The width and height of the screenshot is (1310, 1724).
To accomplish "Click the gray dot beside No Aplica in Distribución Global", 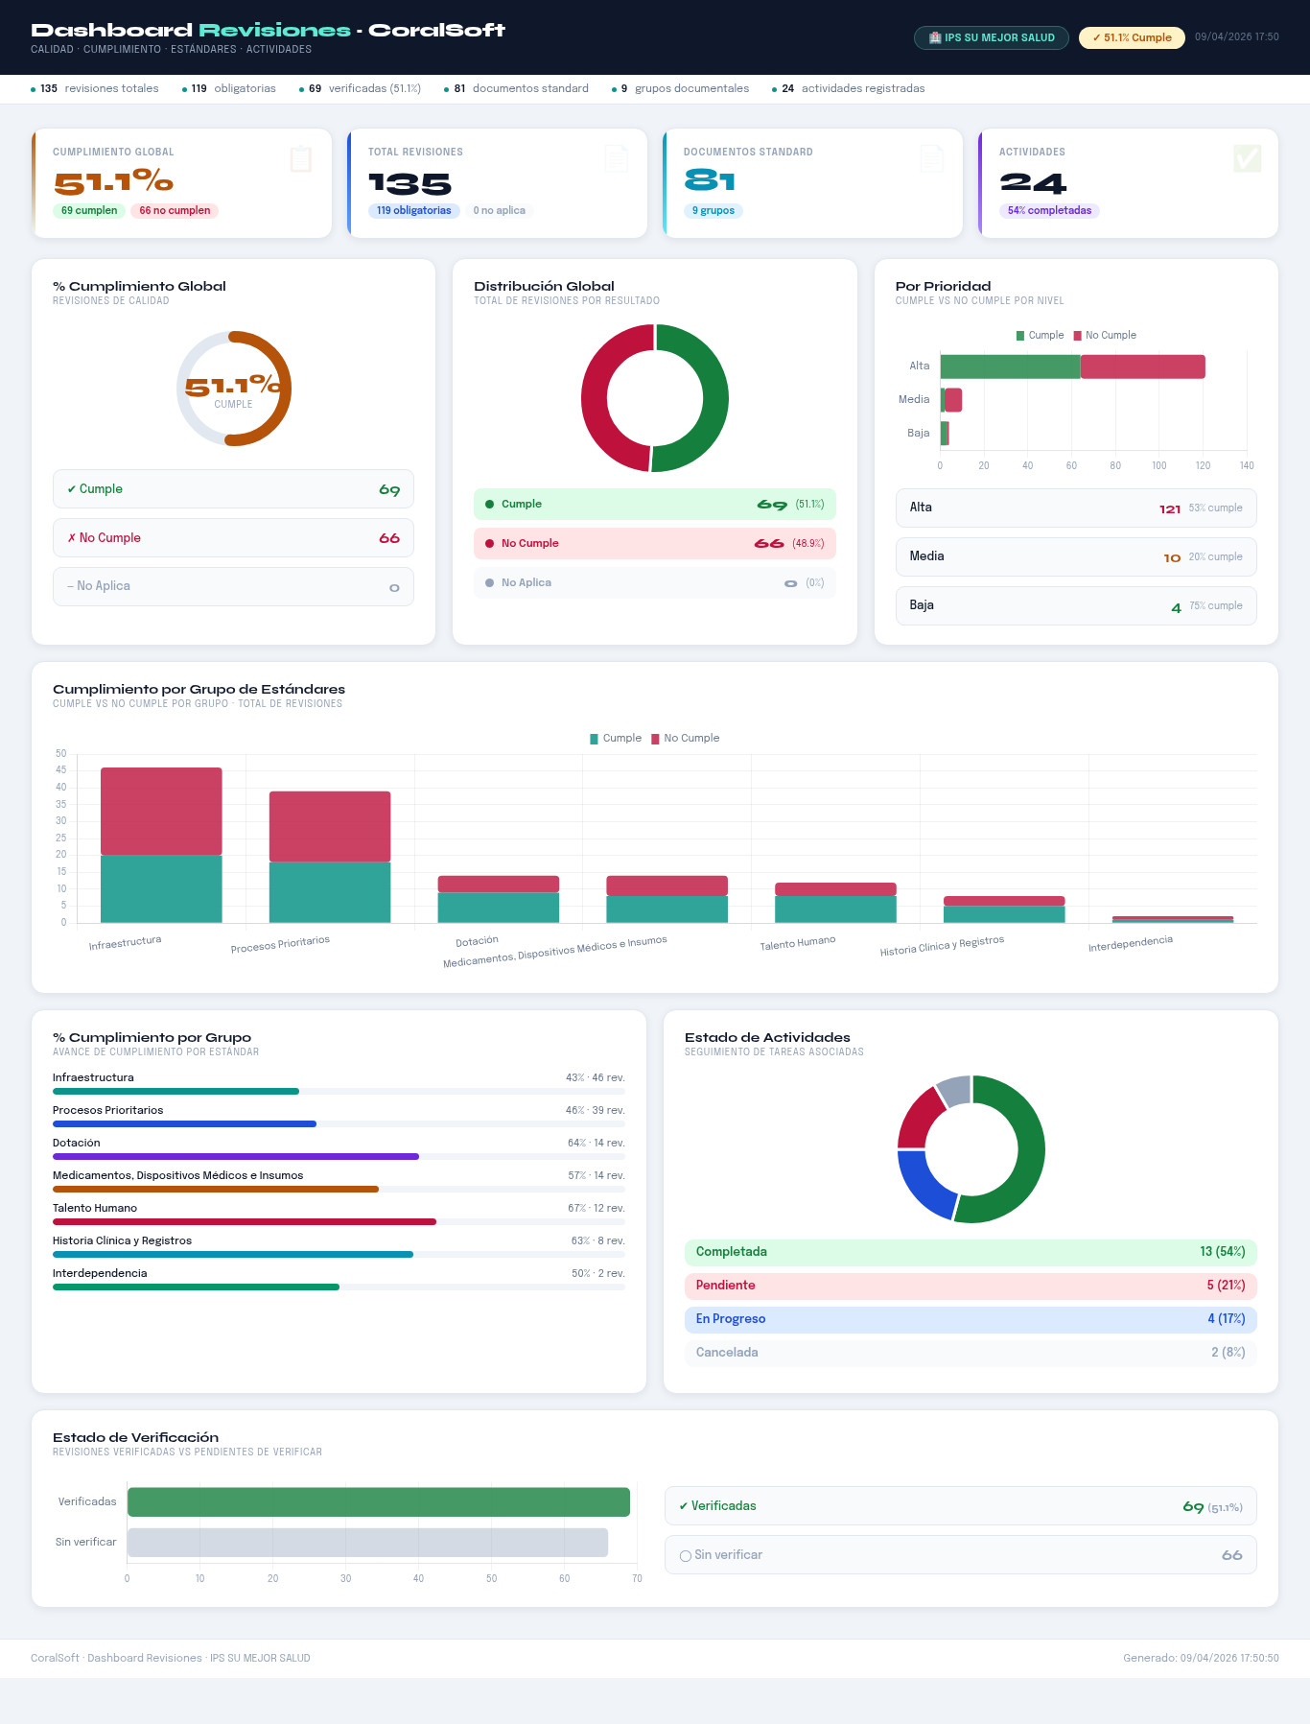I will [489, 582].
